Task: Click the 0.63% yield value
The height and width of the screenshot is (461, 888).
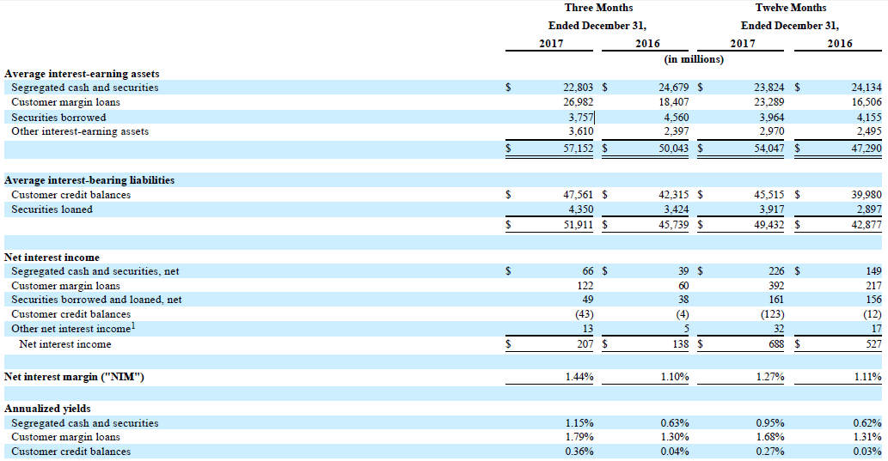Action: click(x=675, y=423)
